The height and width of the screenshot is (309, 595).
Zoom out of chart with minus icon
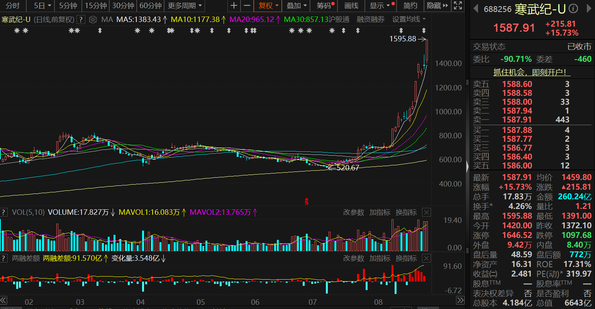[x=247, y=6]
